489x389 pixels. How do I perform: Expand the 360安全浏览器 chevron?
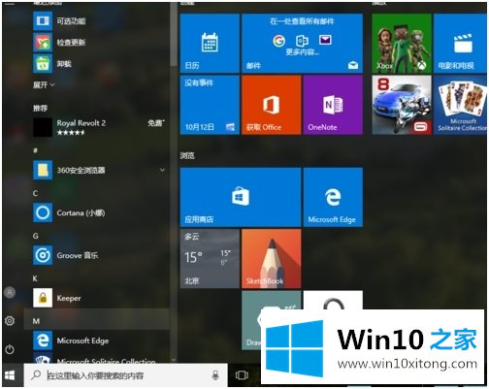click(162, 170)
